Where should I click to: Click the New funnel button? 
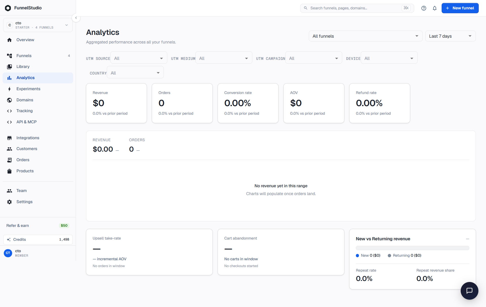[x=460, y=8]
